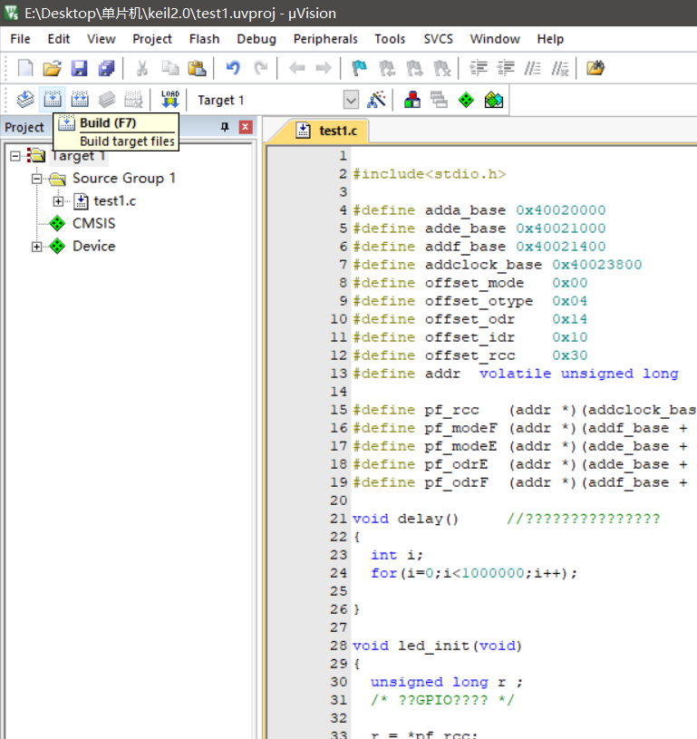Select CMSIS in the project tree
The height and width of the screenshot is (739, 697).
93,224
